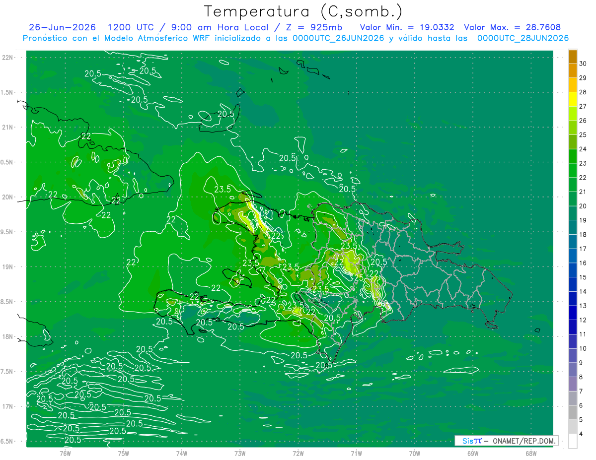
Task: Click legend swatch between 5 and 6
Action: coord(573,412)
